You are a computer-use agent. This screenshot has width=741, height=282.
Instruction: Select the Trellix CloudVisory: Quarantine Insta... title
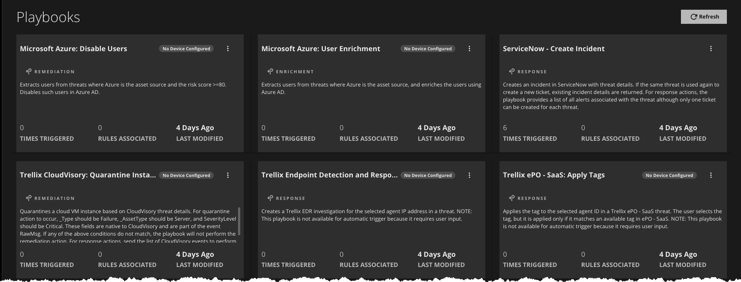coord(88,175)
